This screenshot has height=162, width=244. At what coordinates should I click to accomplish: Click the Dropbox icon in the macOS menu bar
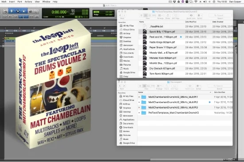[174, 2]
